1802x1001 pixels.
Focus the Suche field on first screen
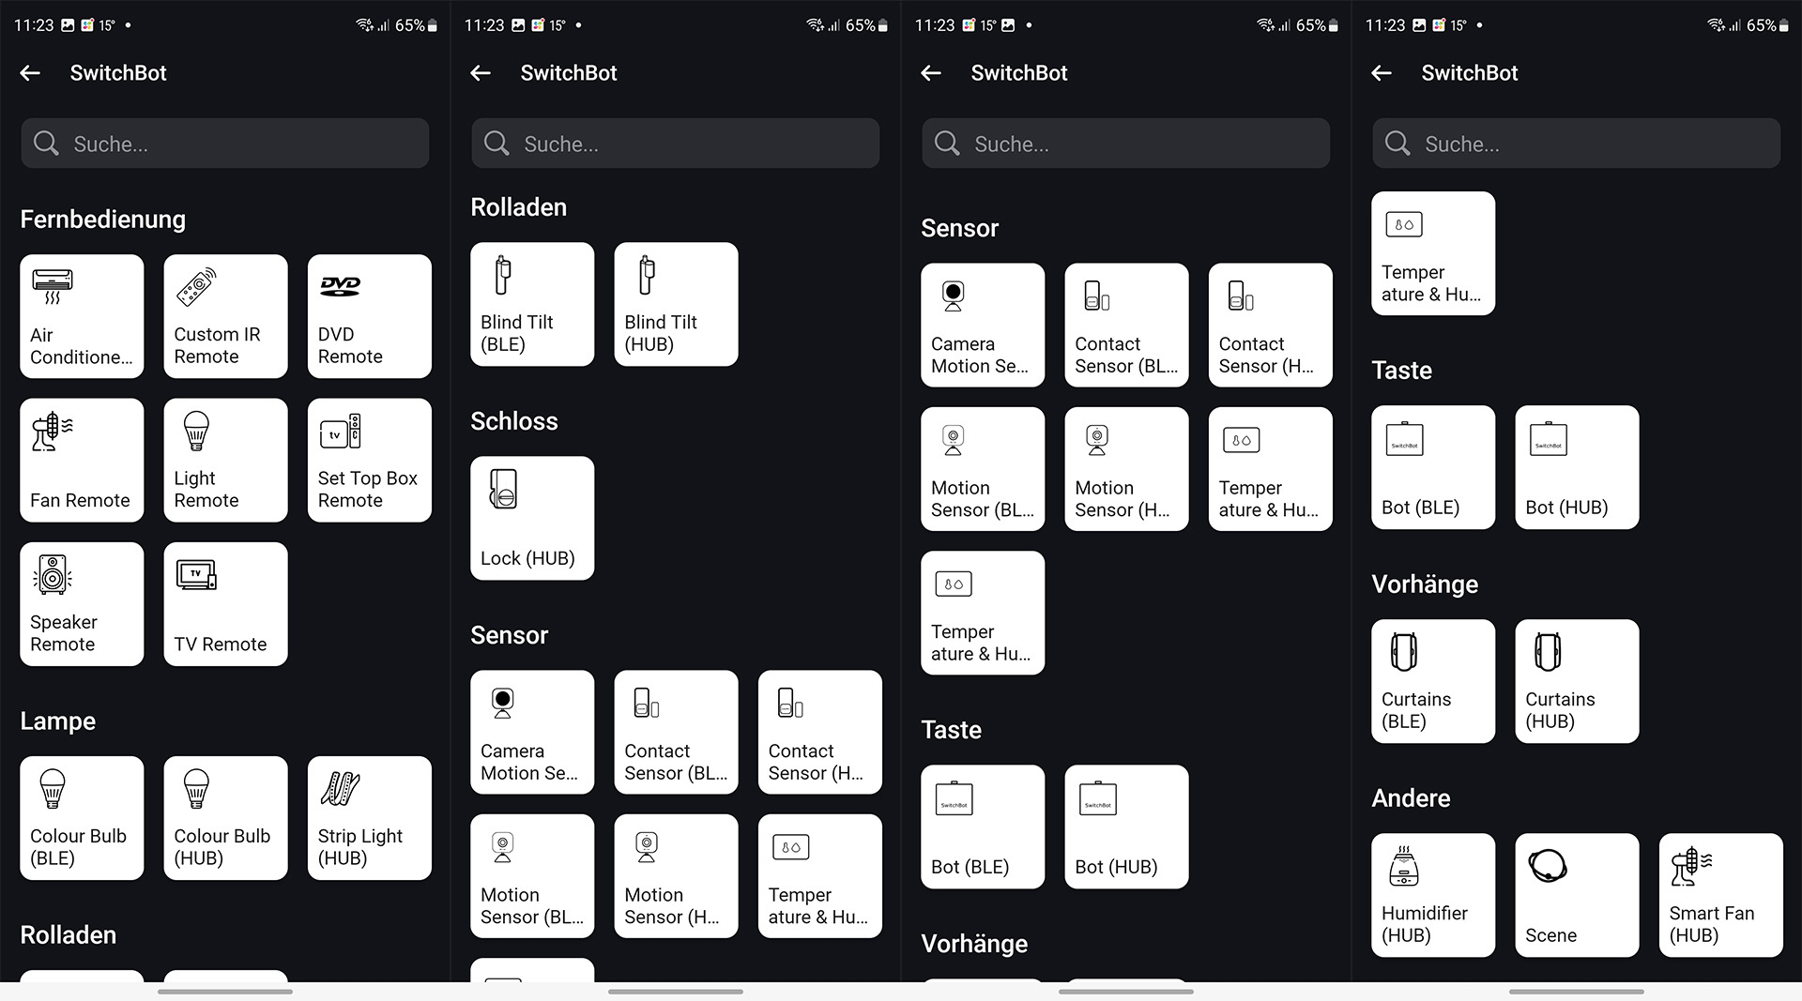click(x=225, y=144)
